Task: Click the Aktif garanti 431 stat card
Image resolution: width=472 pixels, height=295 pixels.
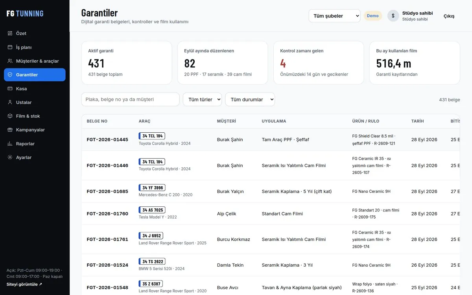Action: (x=127, y=63)
